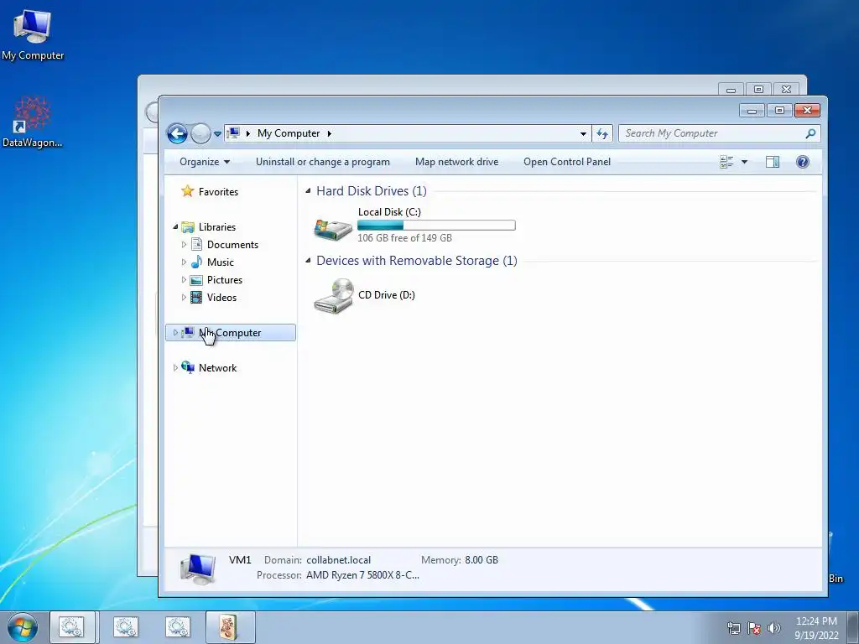Expand the Videos library node
The image size is (859, 644).
184,297
